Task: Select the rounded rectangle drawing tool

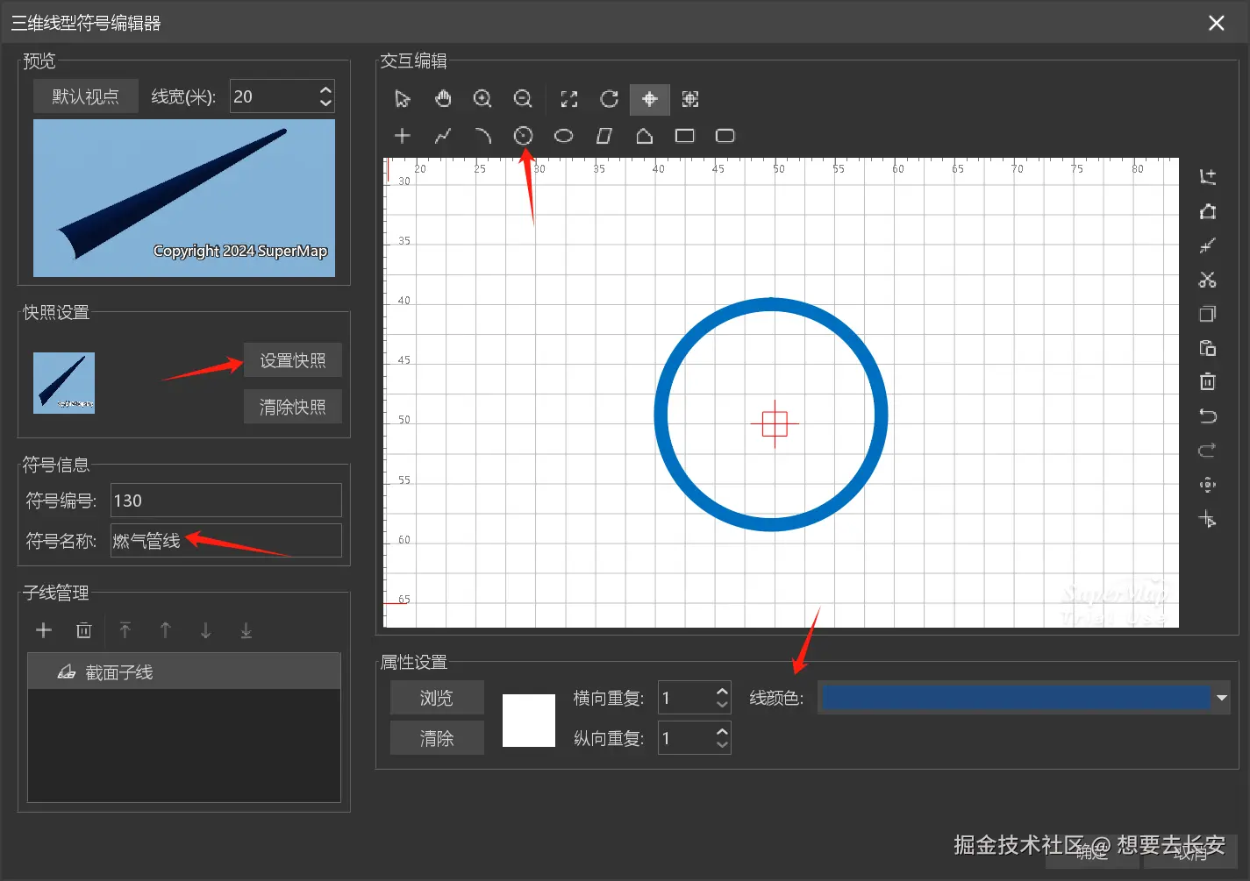Action: 725,136
